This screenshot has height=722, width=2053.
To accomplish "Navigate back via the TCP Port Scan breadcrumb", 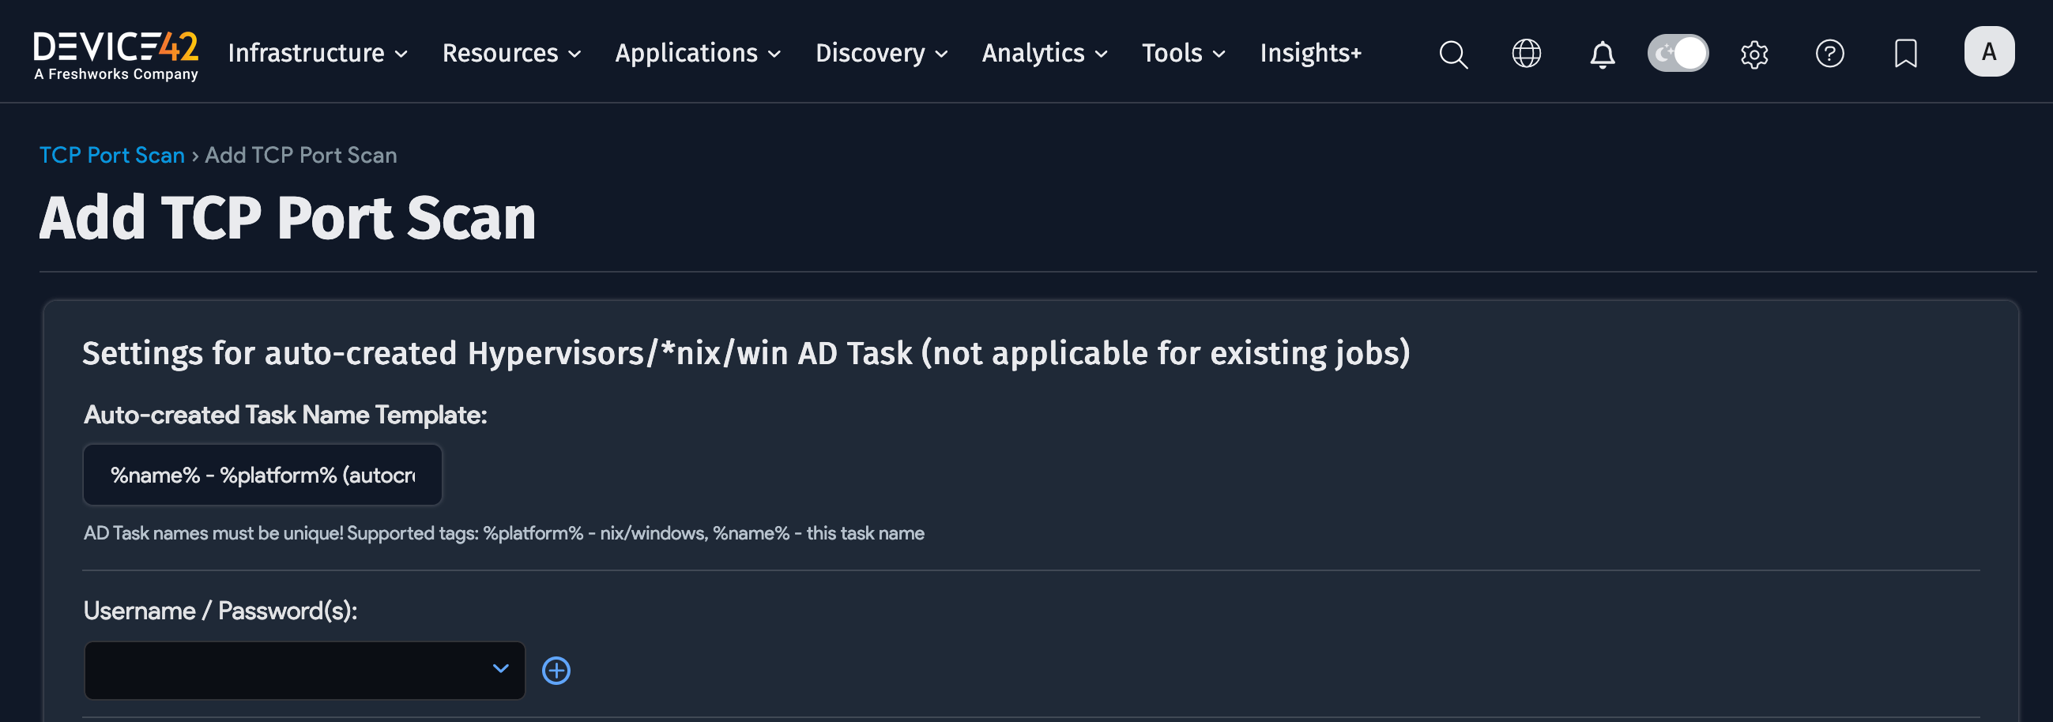I will [x=111, y=155].
